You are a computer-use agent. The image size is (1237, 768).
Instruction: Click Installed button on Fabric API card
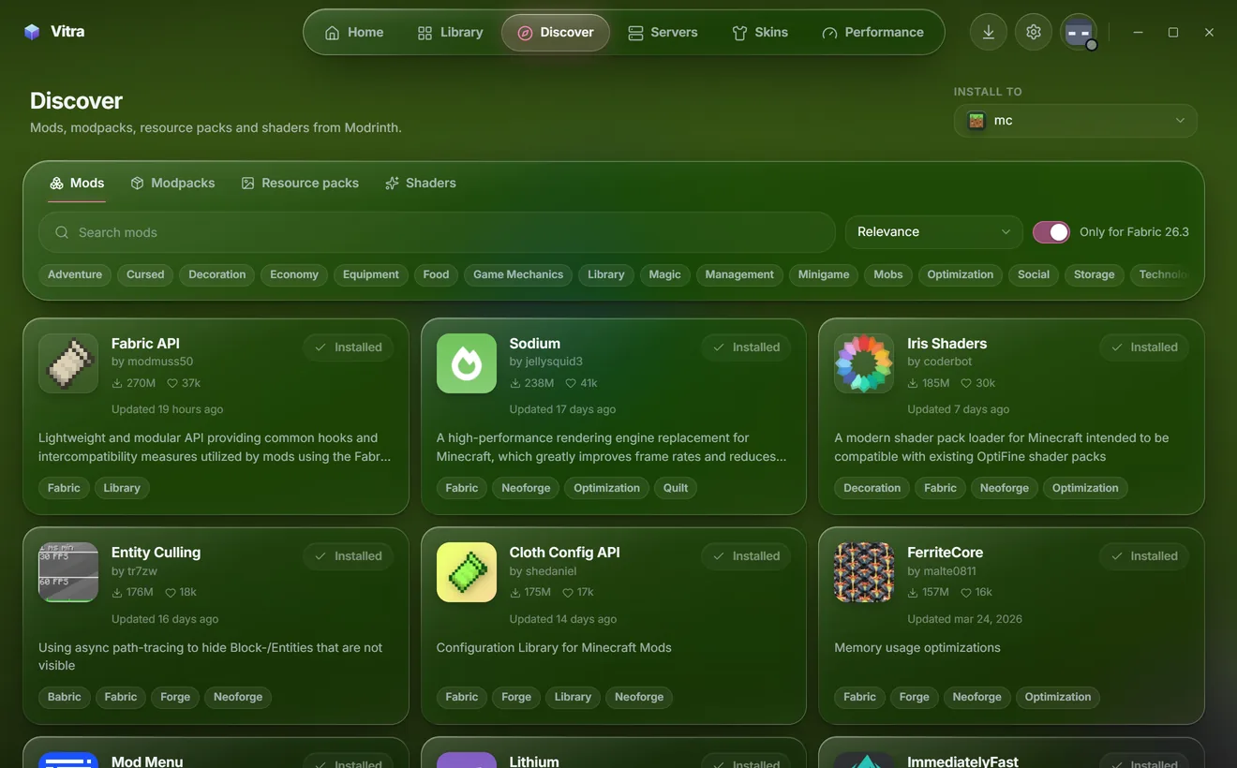point(349,347)
